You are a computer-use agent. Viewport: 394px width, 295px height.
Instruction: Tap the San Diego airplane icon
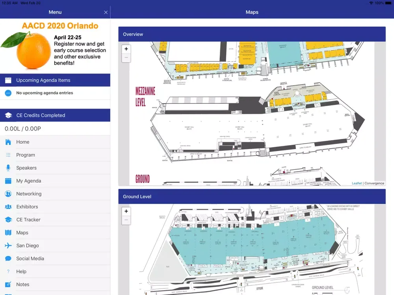click(x=8, y=246)
